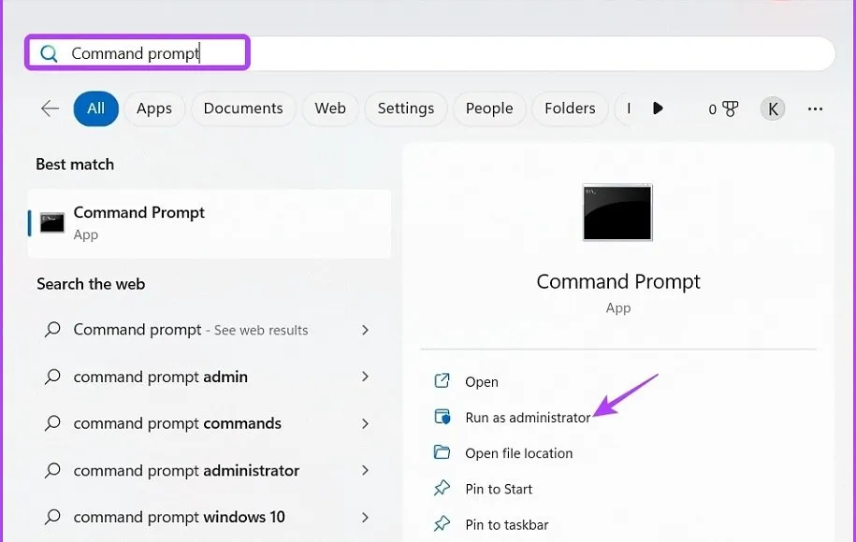The image size is (856, 542).
Task: Select the Apps filter tab
Action: pyautogui.click(x=153, y=108)
